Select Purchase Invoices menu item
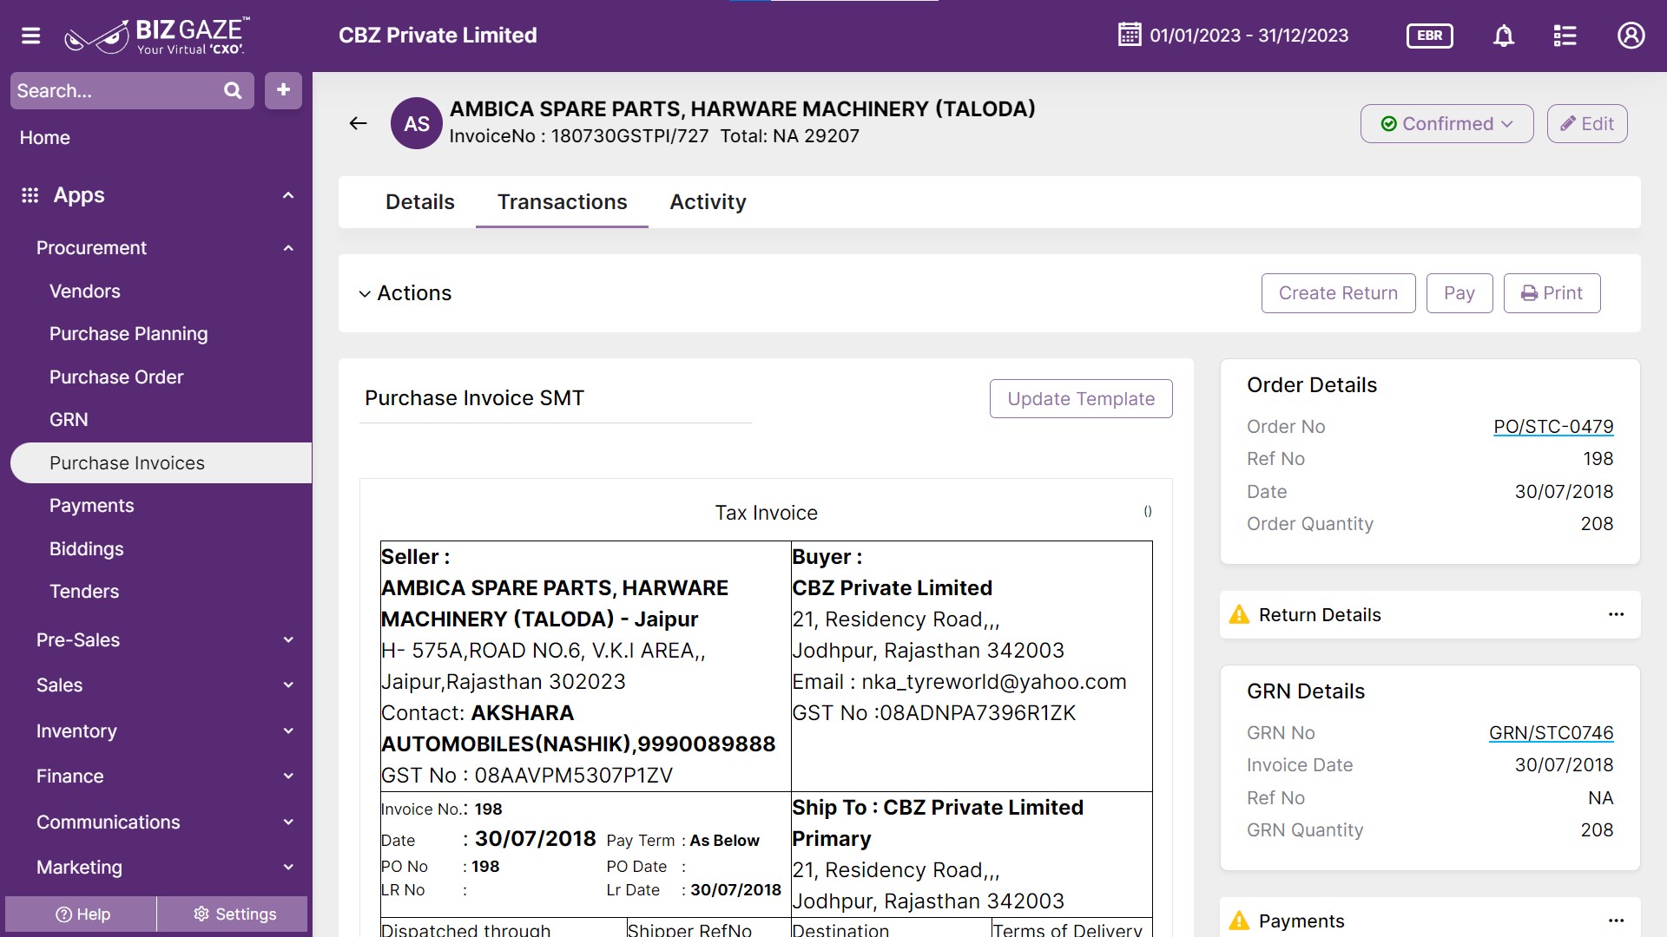Screen dimensions: 1667x937 [x=161, y=463]
